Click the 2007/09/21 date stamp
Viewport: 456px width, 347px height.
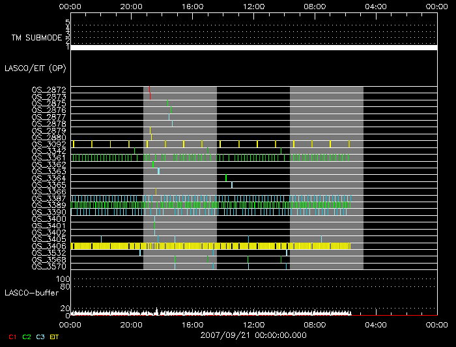[x=253, y=335]
